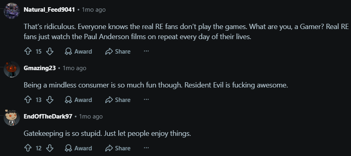
Task: Upvote EndOfTheDark97's comment
Action: pos(28,148)
